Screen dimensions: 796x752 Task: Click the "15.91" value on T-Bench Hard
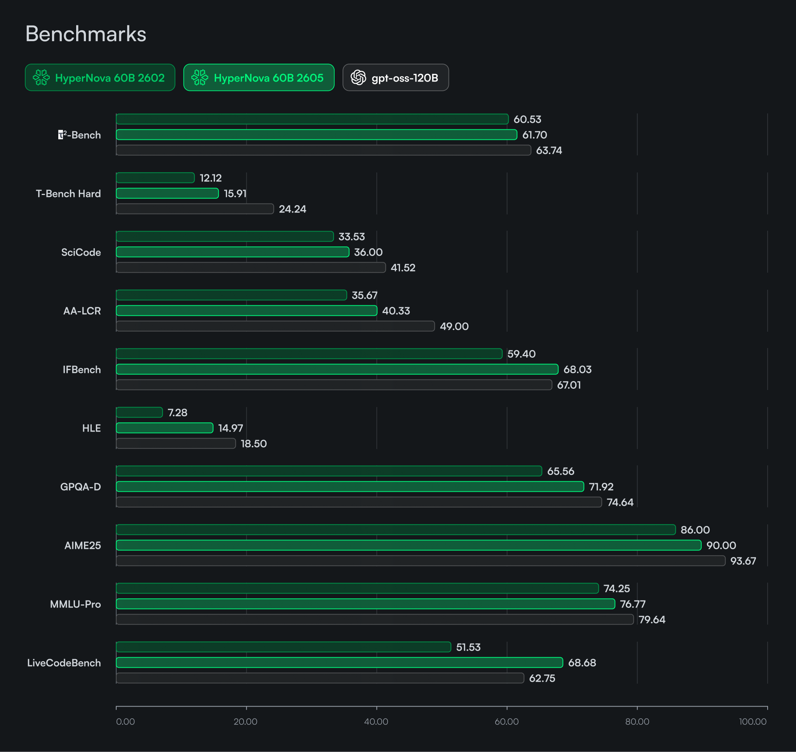(x=235, y=193)
